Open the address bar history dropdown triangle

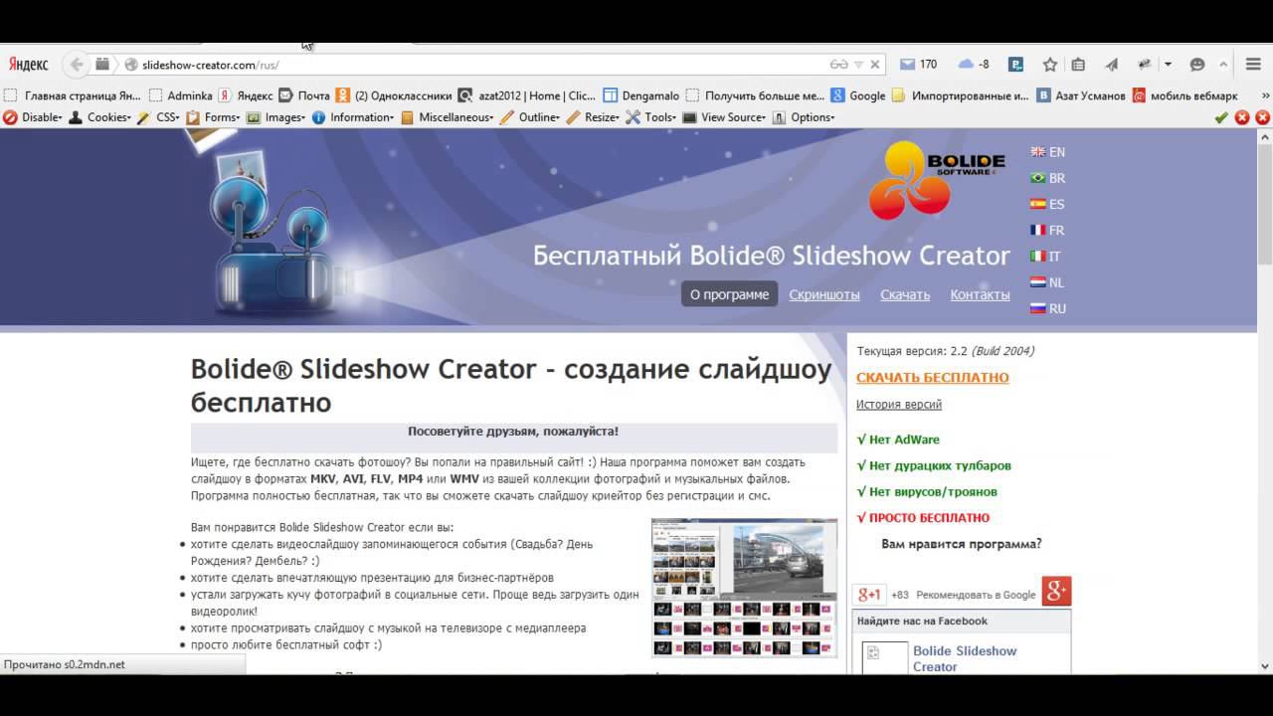point(859,65)
